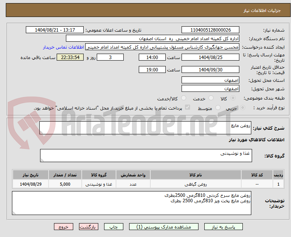Click the شهر محل تحویل field
Screen dimensions: 291x237
210,88
